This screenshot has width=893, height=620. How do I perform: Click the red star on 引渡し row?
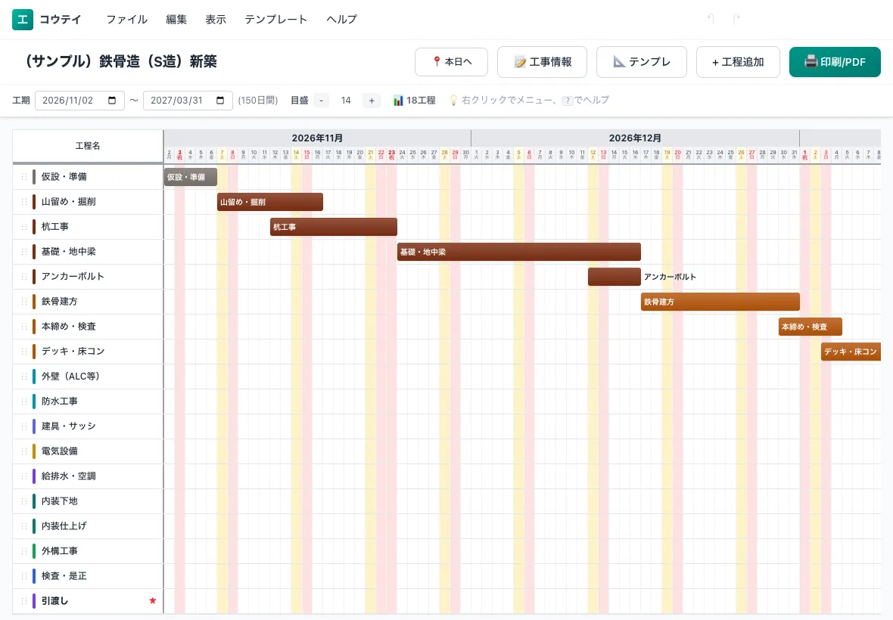click(x=153, y=600)
